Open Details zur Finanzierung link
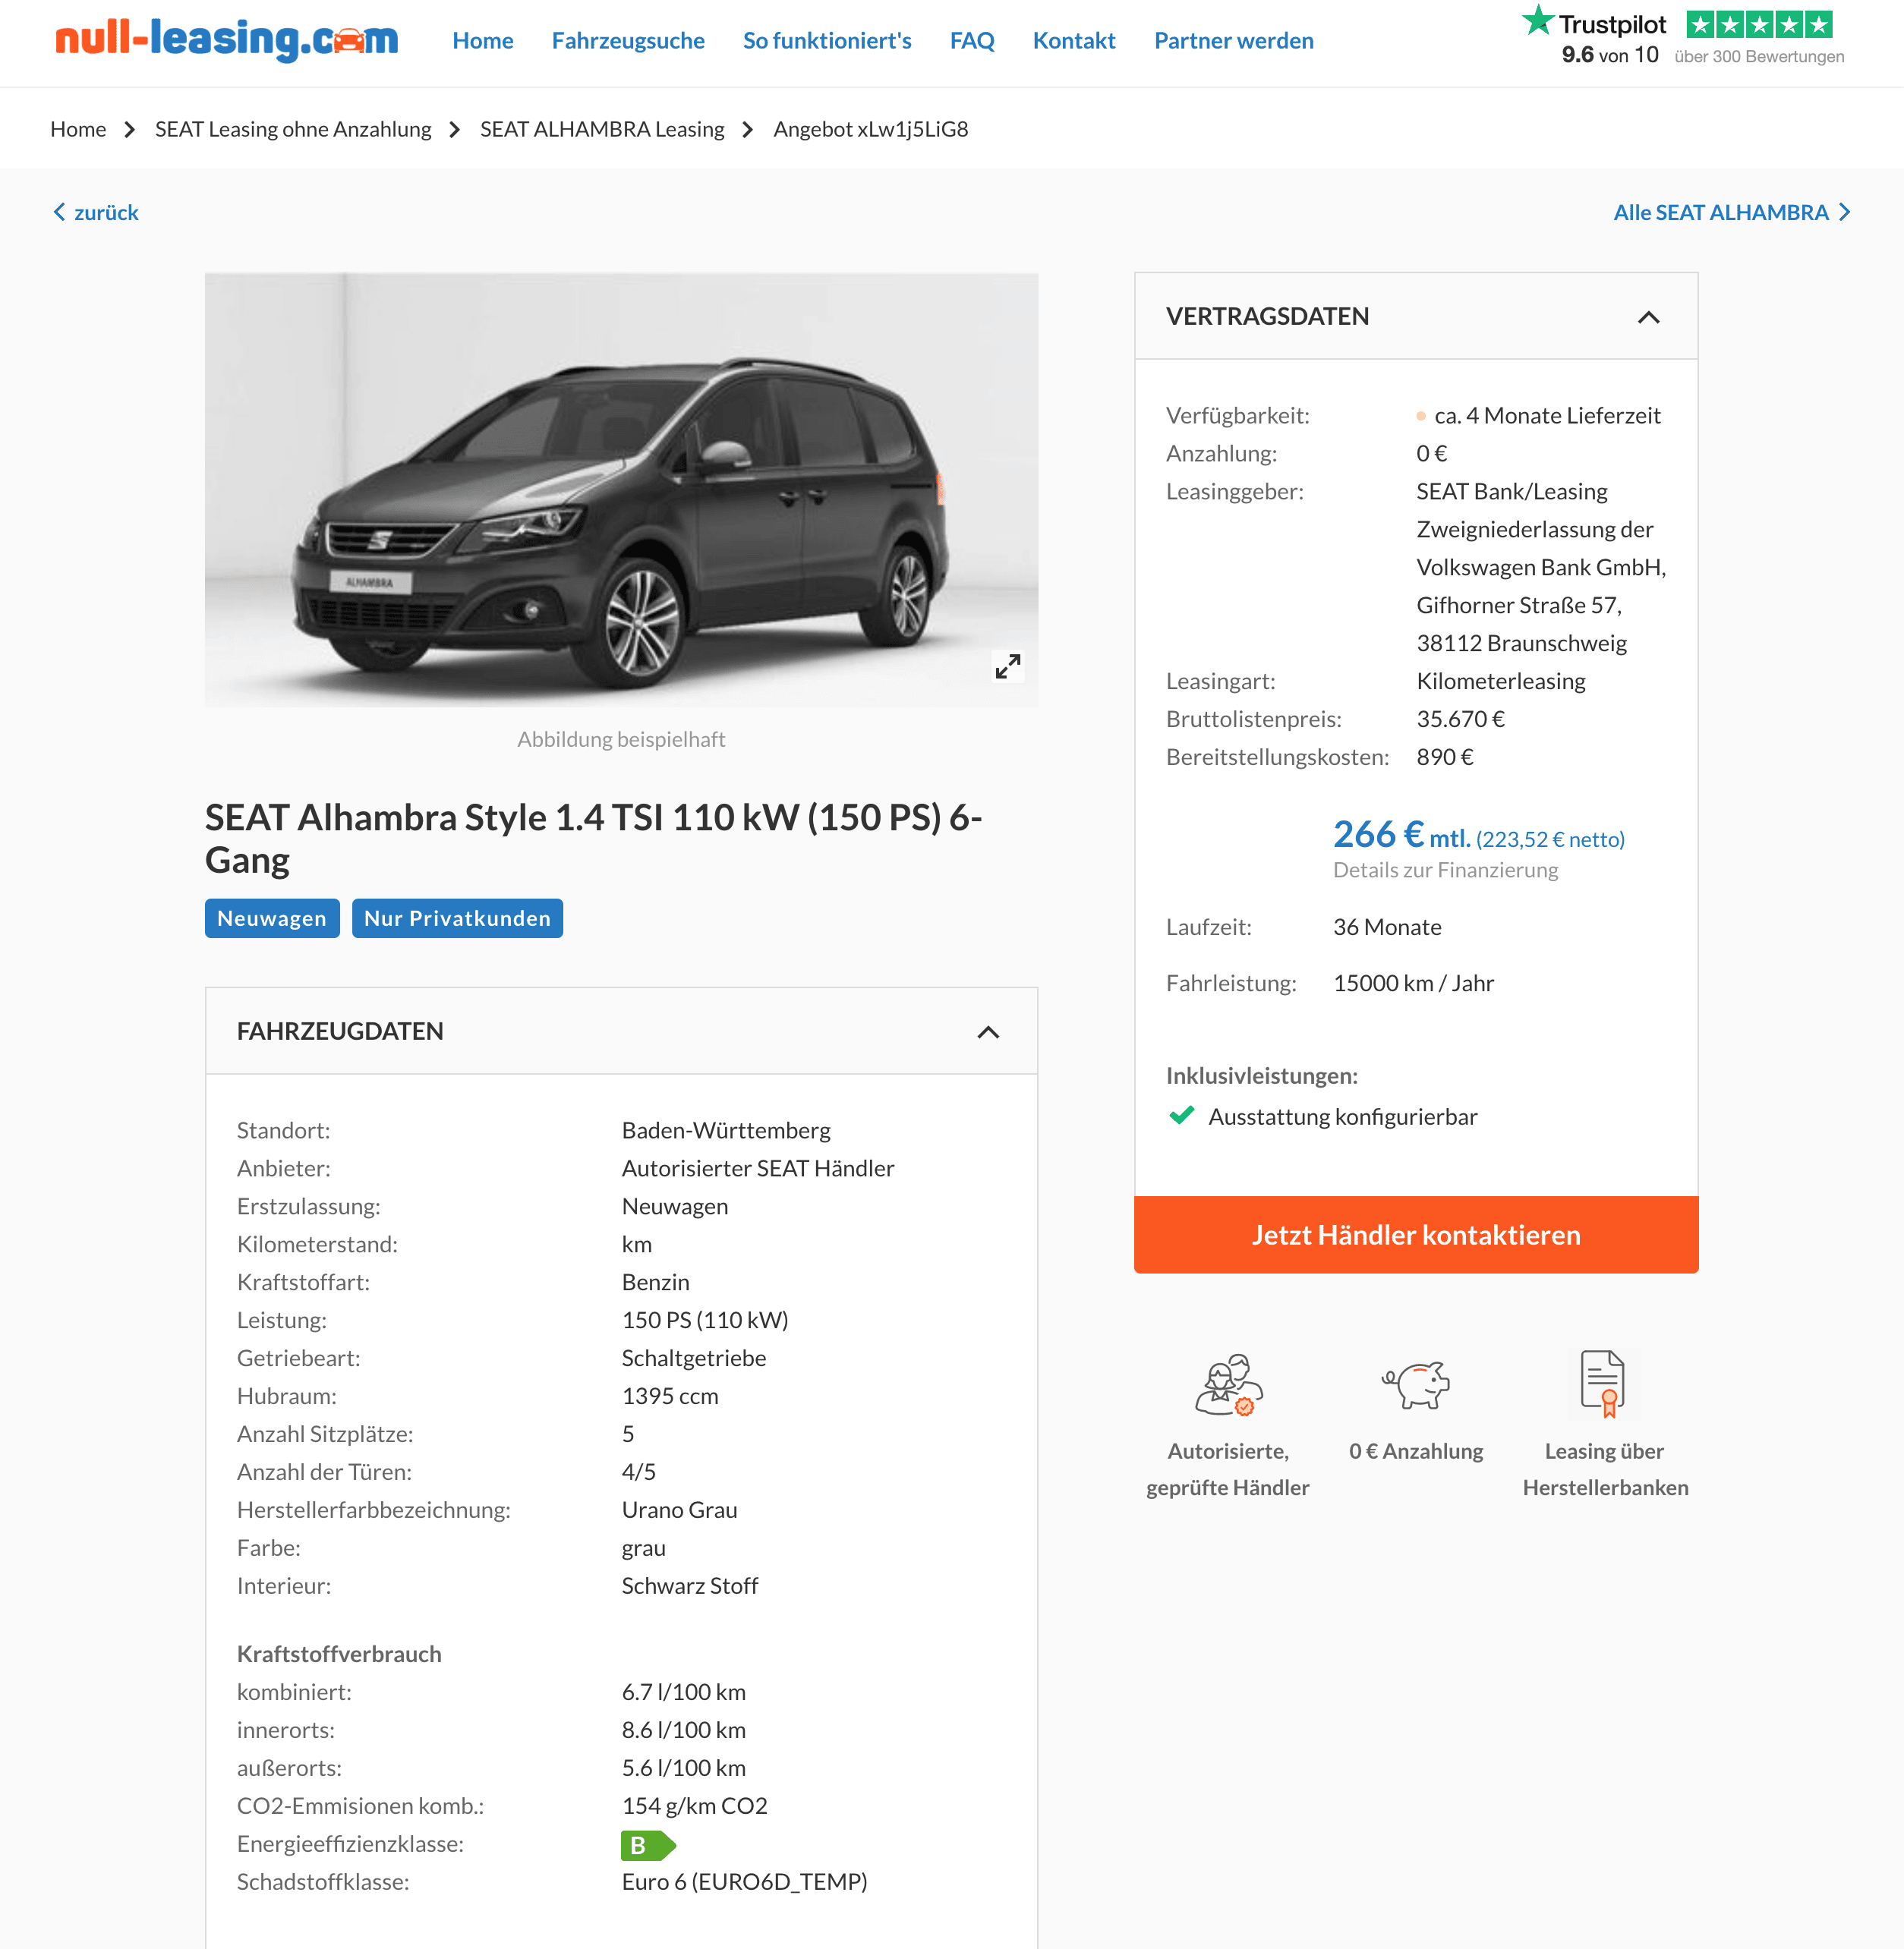This screenshot has height=1949, width=1904. pos(1445,870)
